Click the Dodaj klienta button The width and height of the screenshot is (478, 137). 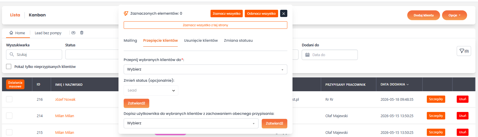[x=424, y=15]
